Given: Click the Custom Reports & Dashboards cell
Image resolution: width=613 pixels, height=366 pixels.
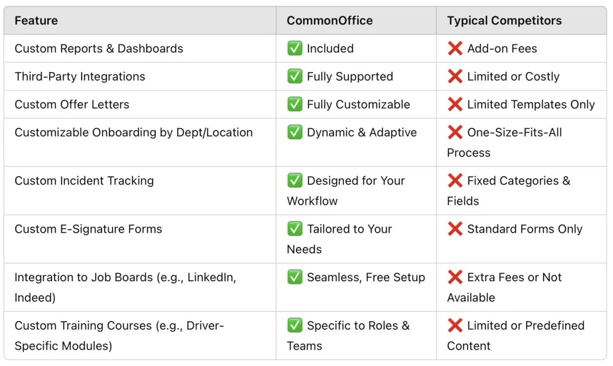Looking at the screenshot, I should [99, 48].
